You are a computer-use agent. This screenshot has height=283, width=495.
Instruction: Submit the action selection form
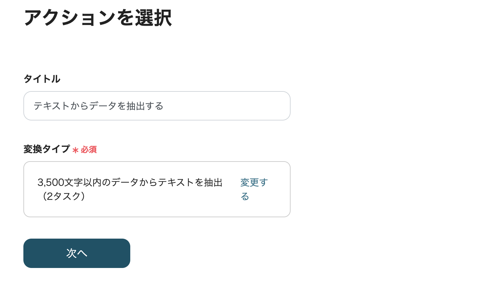[x=76, y=253]
